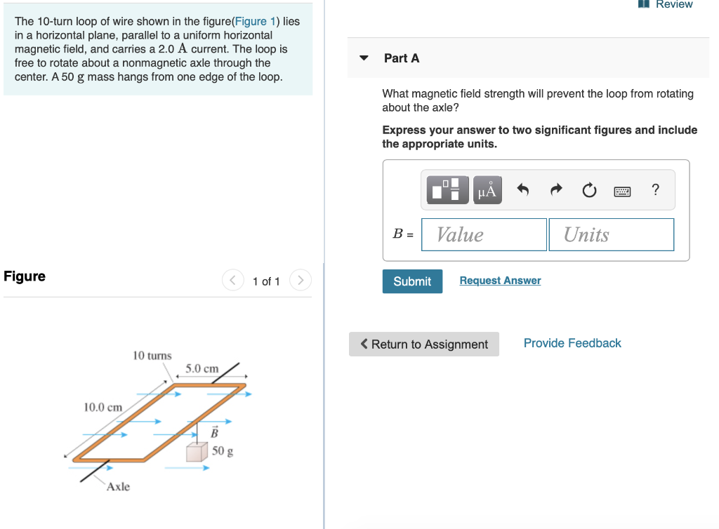Click the previous figure chevron
The height and width of the screenshot is (529, 719).
pyautogui.click(x=232, y=279)
